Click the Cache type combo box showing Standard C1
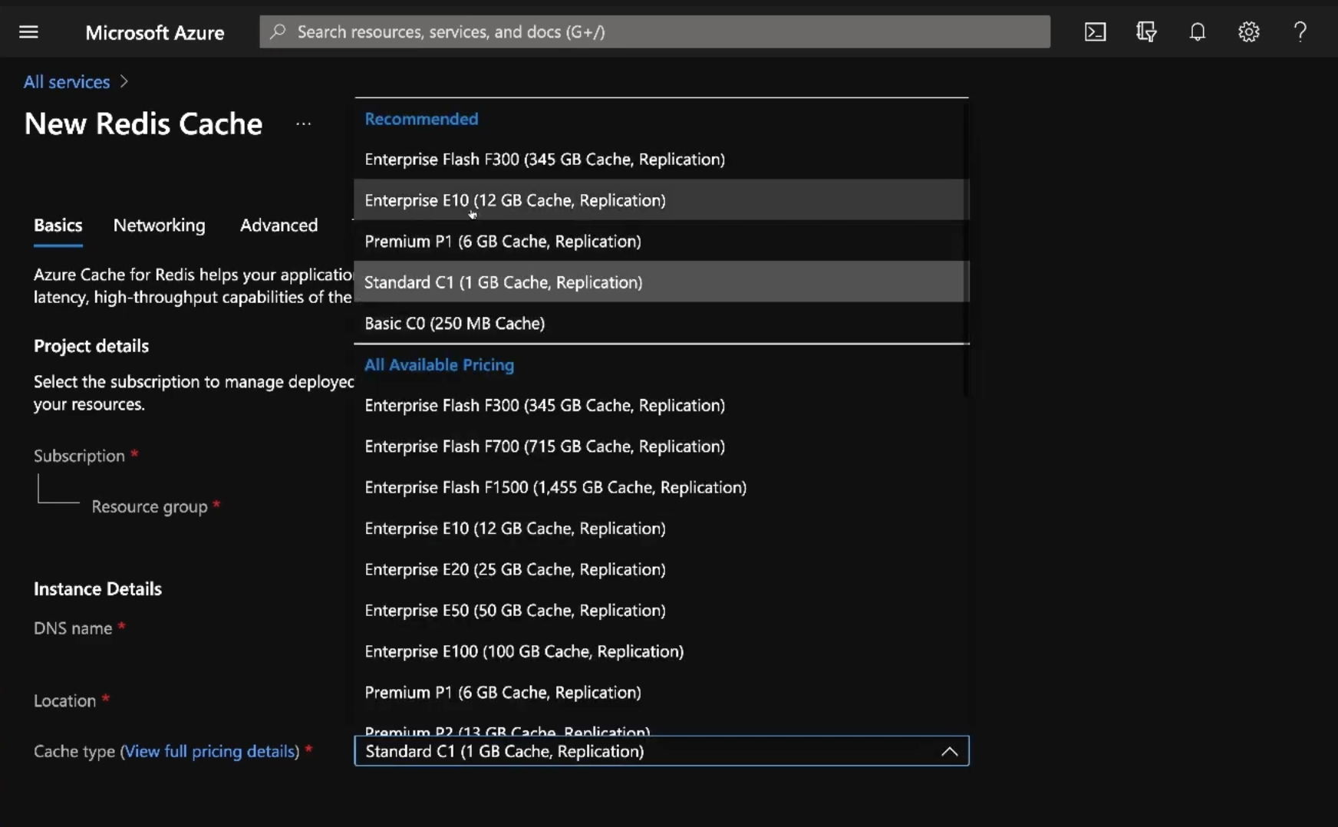The width and height of the screenshot is (1338, 827). pos(661,751)
